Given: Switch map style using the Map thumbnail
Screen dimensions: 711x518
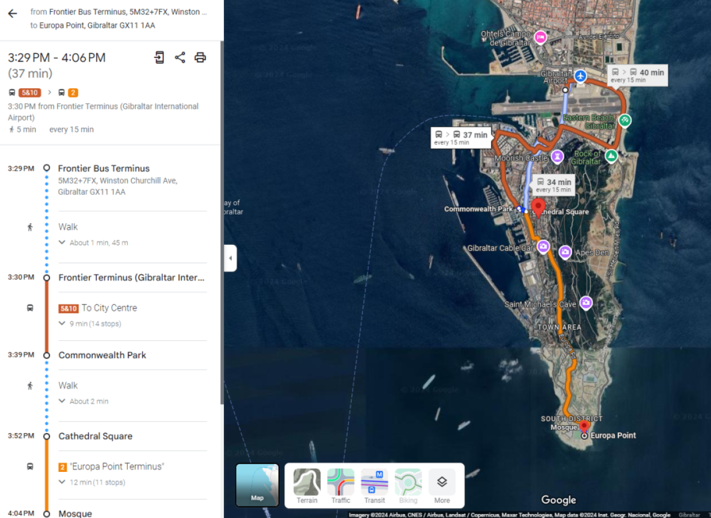Looking at the screenshot, I should point(257,485).
